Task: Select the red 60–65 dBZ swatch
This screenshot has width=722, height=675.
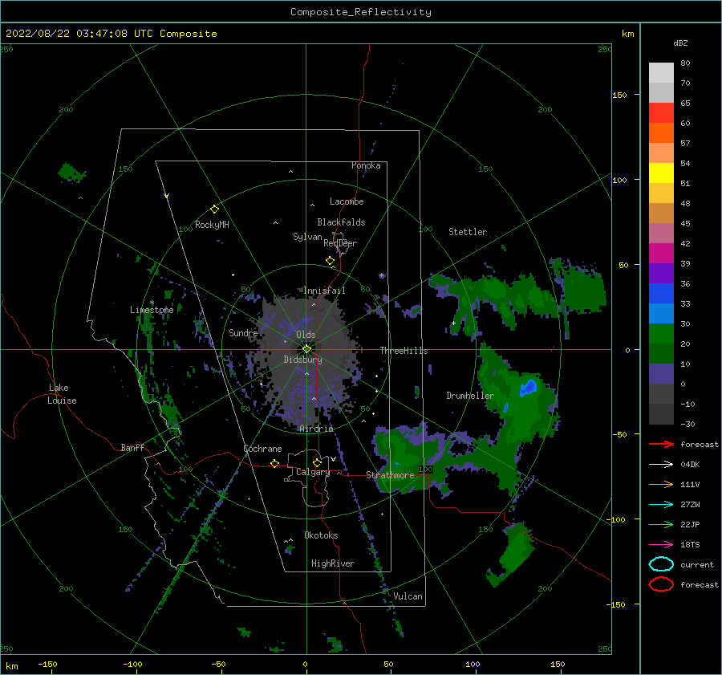Action: pyautogui.click(x=661, y=113)
